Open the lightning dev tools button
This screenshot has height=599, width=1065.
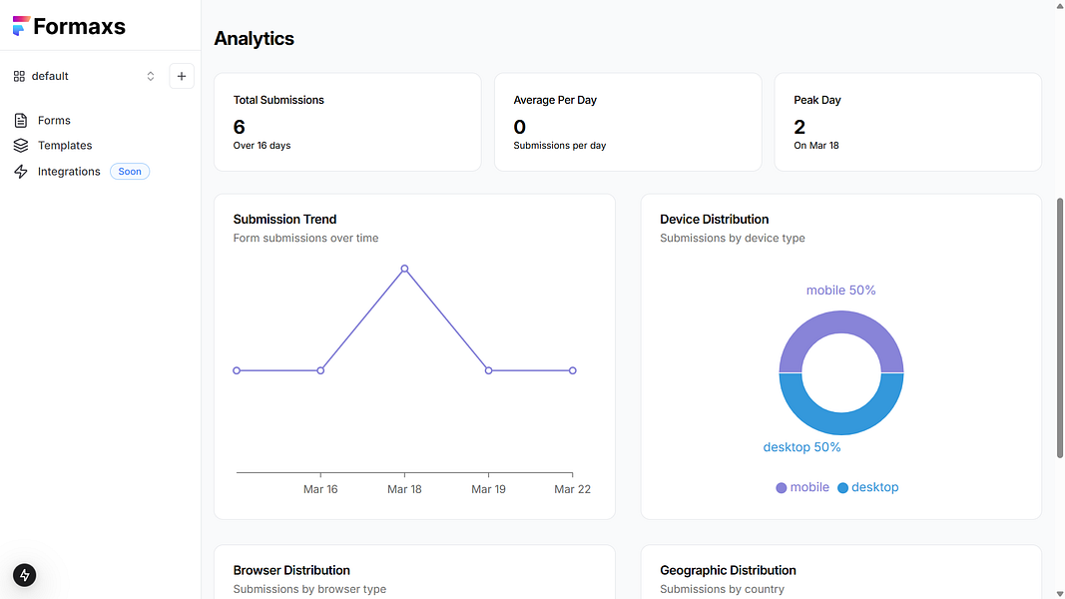pyautogui.click(x=25, y=575)
